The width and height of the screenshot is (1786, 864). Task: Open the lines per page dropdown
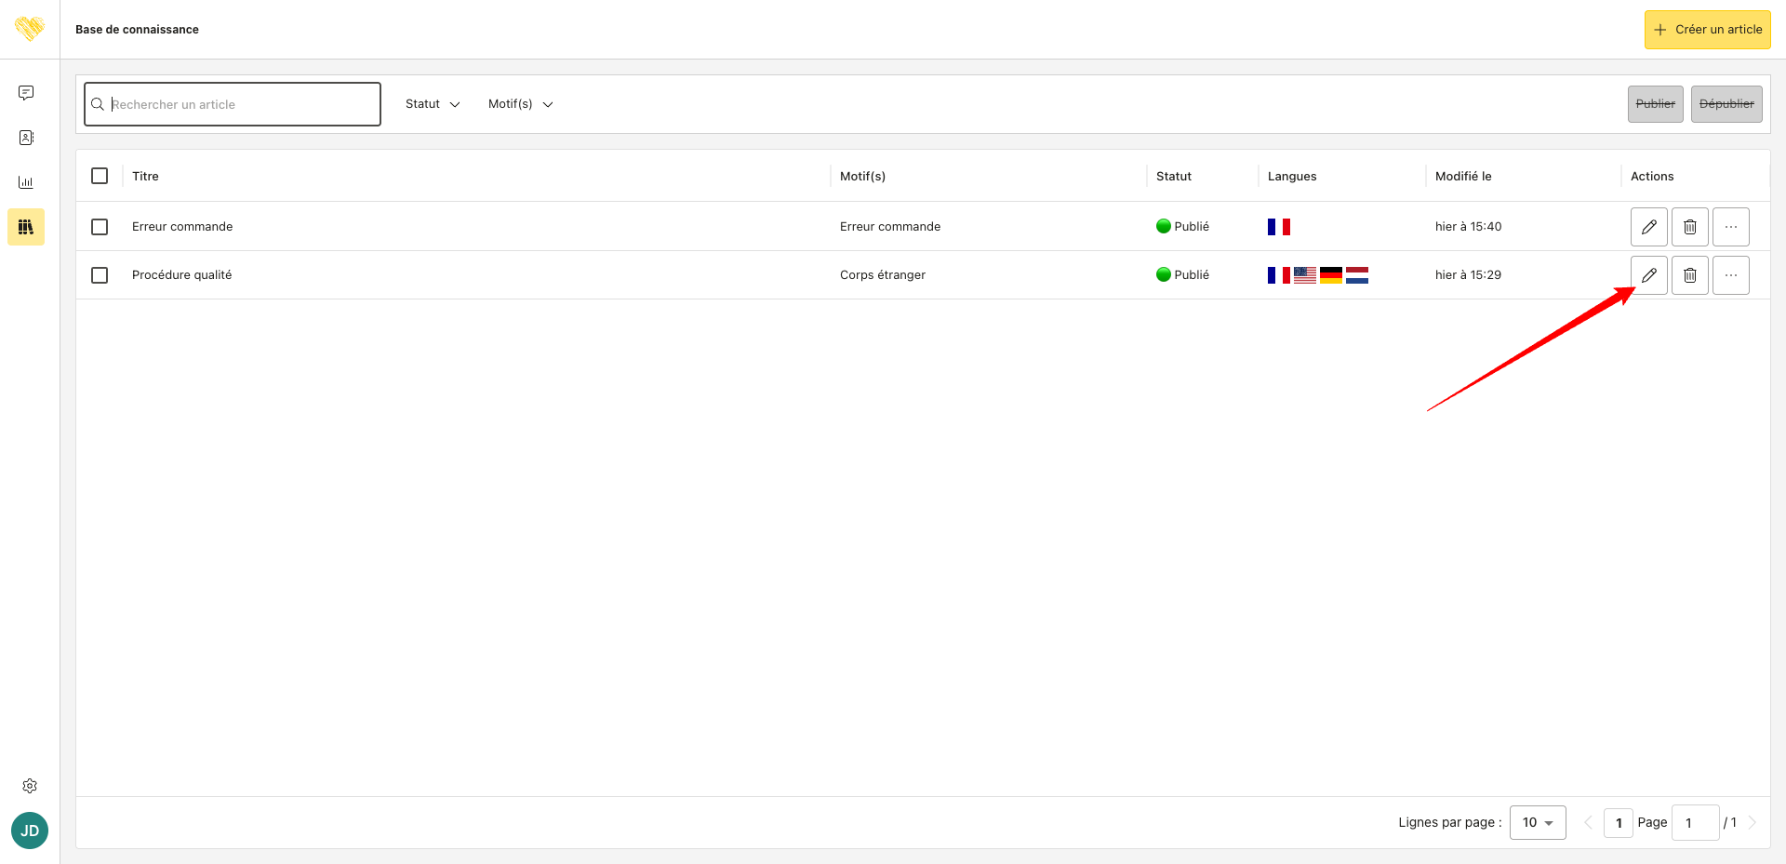(x=1538, y=822)
